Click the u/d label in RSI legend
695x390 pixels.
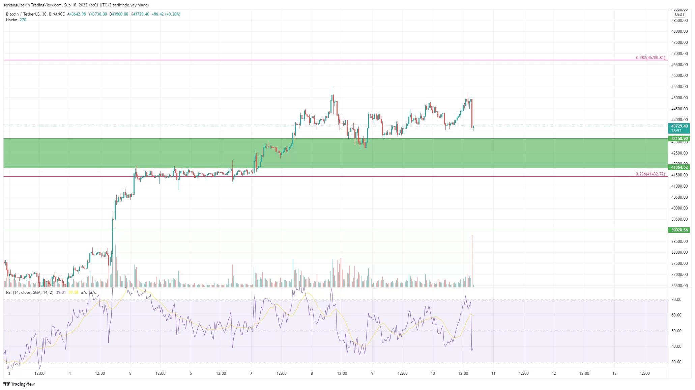[84, 292]
